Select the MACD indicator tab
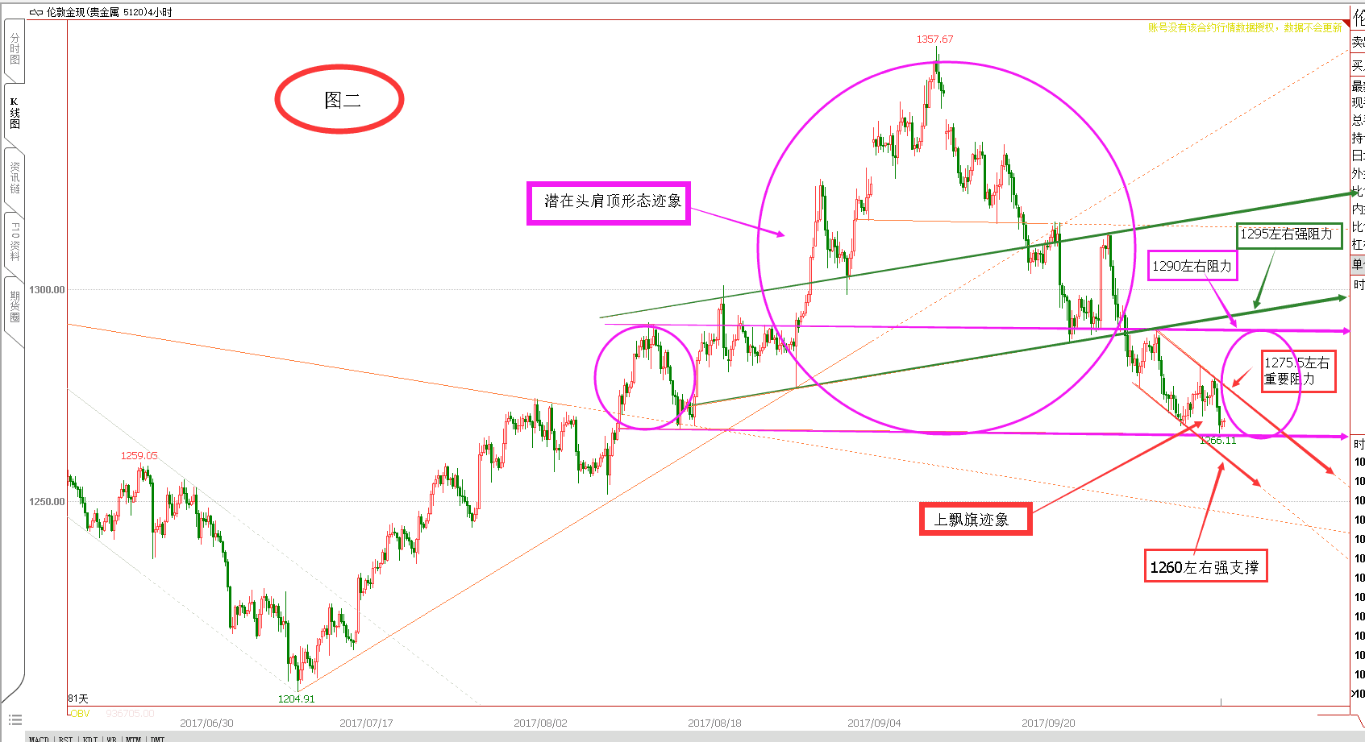This screenshot has height=742, width=1365. [x=39, y=738]
